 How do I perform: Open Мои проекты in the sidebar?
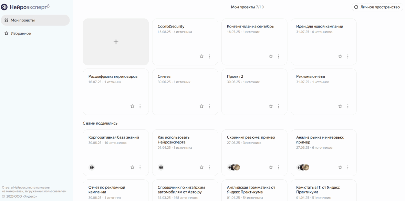pyautogui.click(x=35, y=20)
